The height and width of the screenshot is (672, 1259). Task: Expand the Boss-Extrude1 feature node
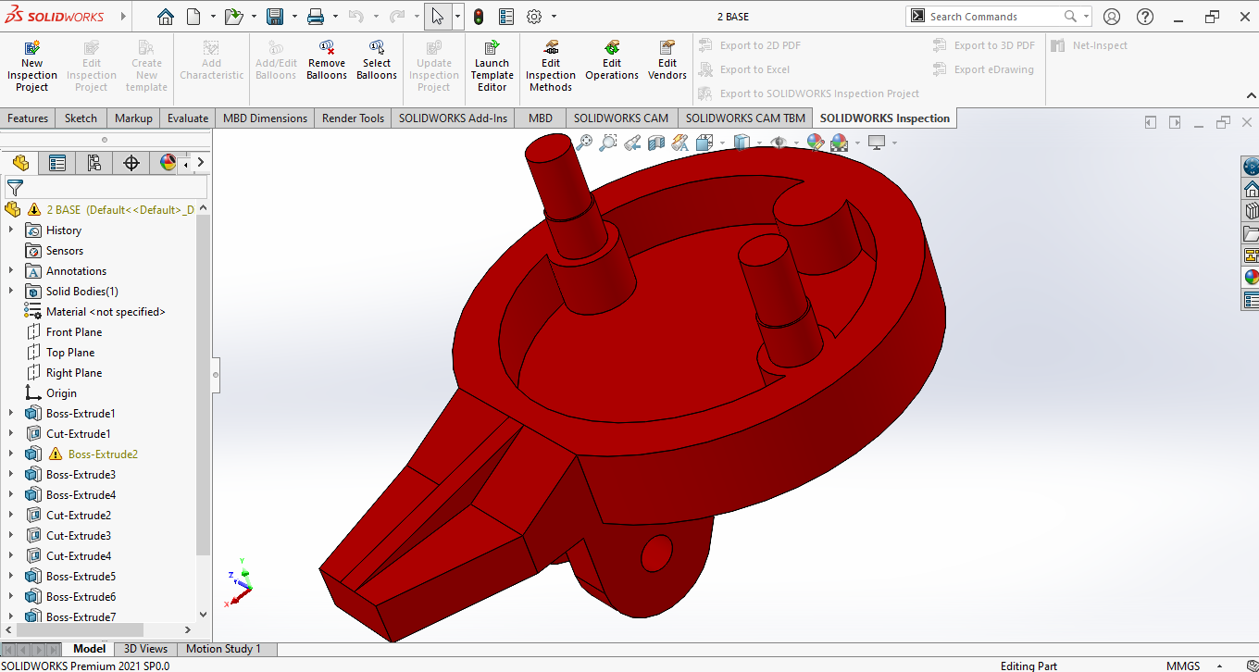pos(11,414)
